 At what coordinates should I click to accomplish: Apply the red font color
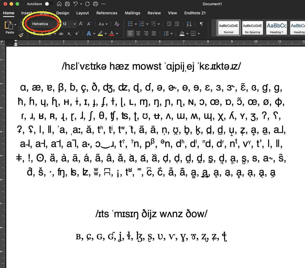pyautogui.click(x=112, y=33)
